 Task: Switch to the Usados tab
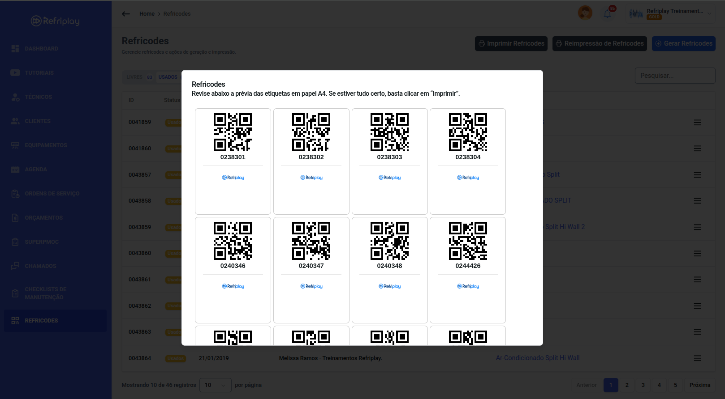[168, 77]
